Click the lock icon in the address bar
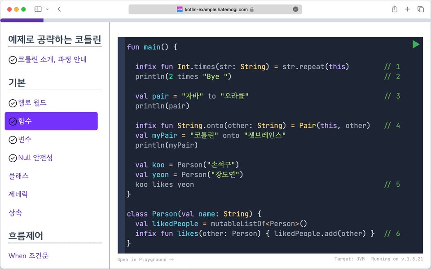431x269 pixels. [x=252, y=9]
